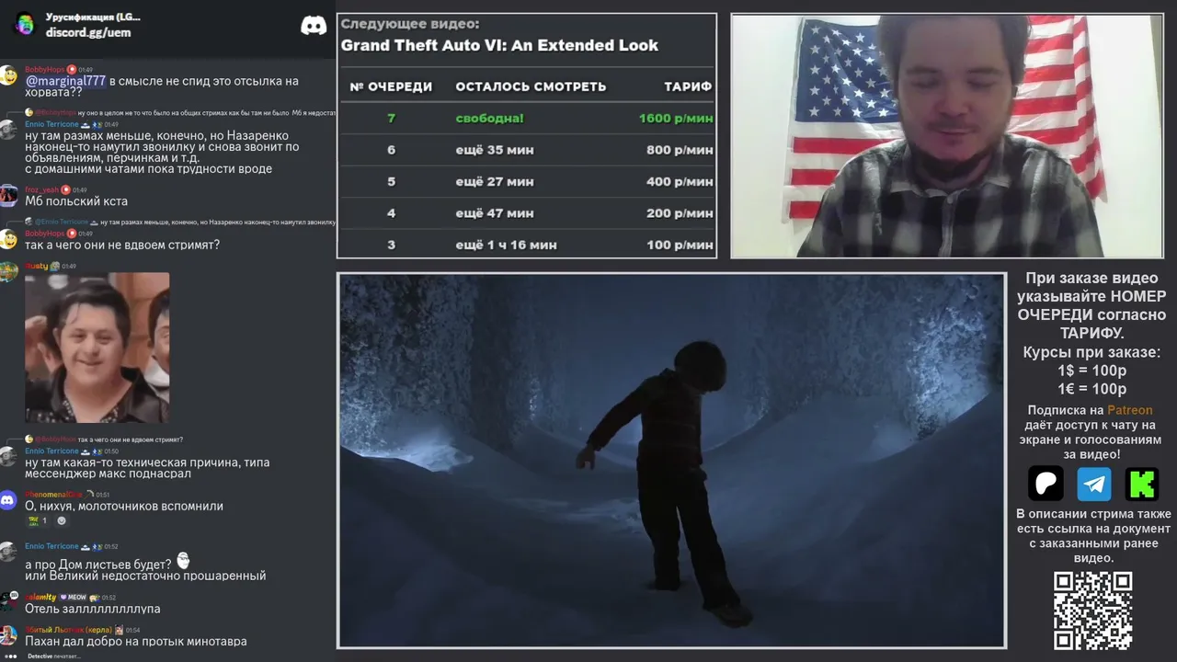Click the "ещё 1 ч 16 мин" cell
The width and height of the screenshot is (1177, 662).
506,245
